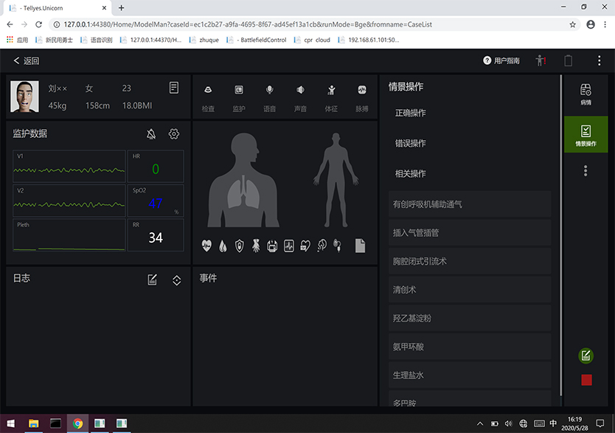615x433 pixels.
Task: Click the heart with ECG line icon
Action: pos(206,246)
